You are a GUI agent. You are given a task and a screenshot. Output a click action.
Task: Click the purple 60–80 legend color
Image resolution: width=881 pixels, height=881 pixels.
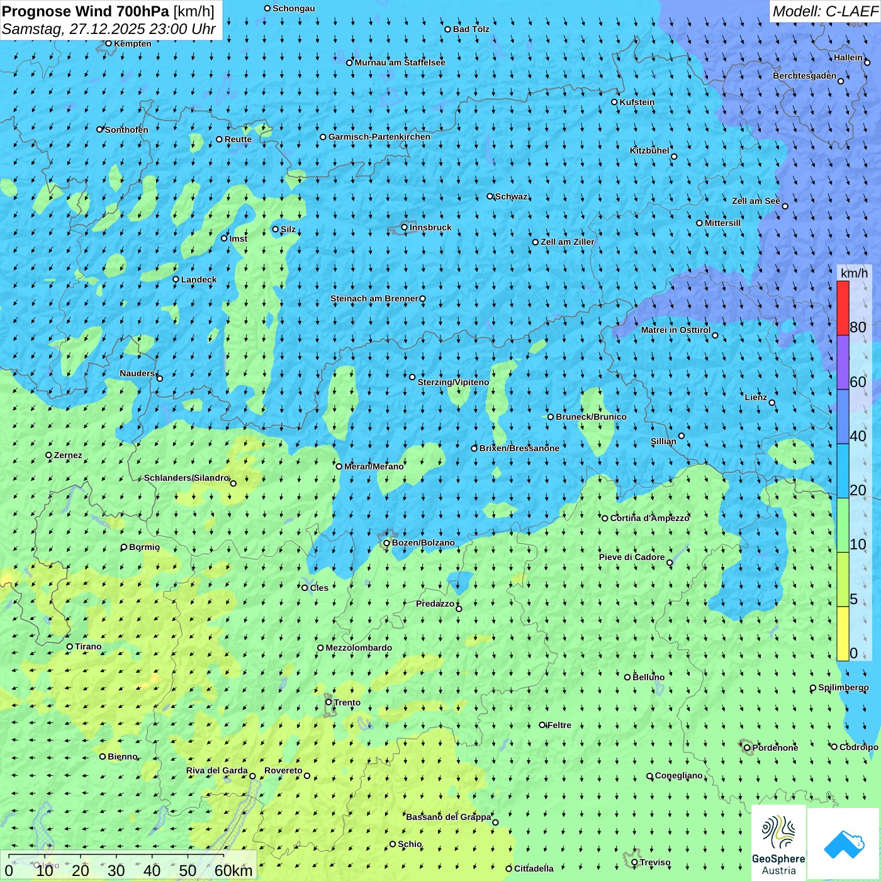click(843, 362)
